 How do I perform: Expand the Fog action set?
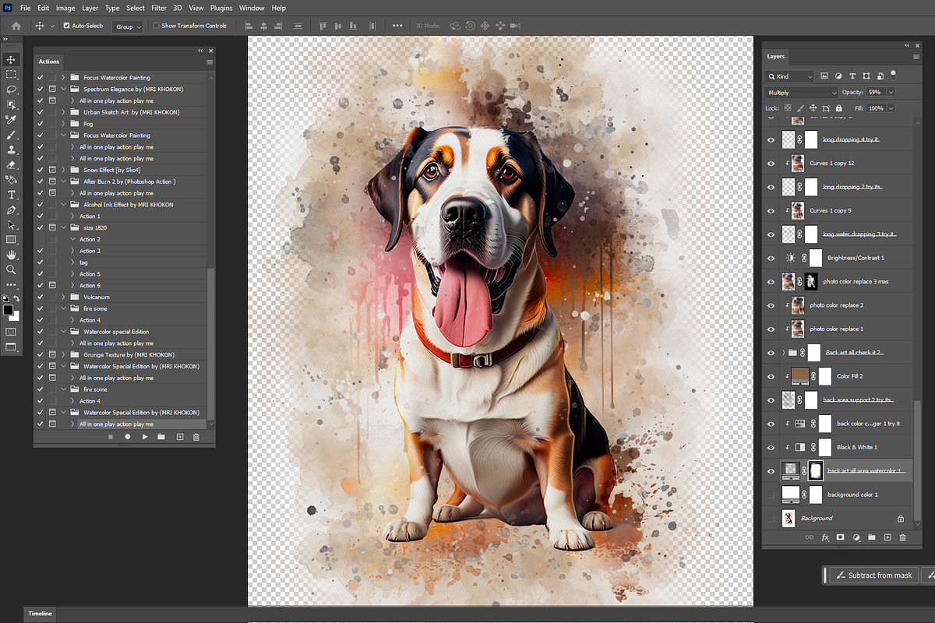coord(63,124)
